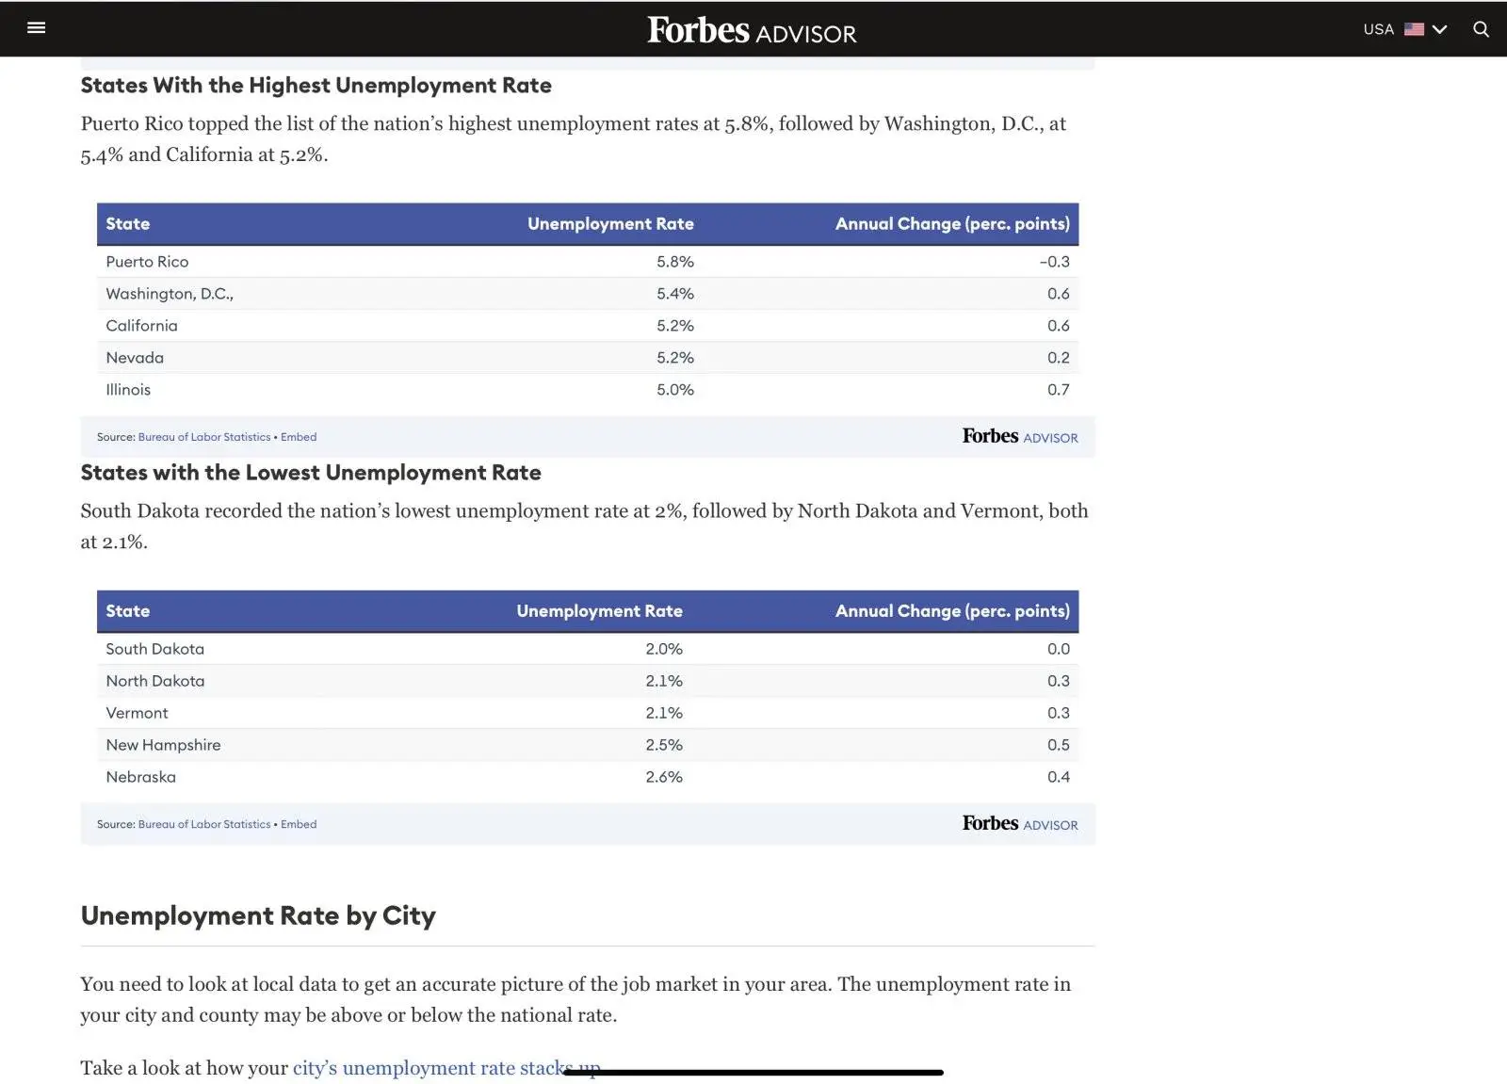This screenshot has height=1084, width=1507.
Task: Click the Forbes Advisor logo under highest-rate table
Action: click(x=1020, y=436)
